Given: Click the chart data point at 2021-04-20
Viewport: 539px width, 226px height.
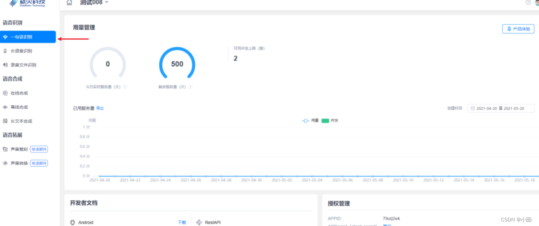Looking at the screenshot, I should coord(100,176).
